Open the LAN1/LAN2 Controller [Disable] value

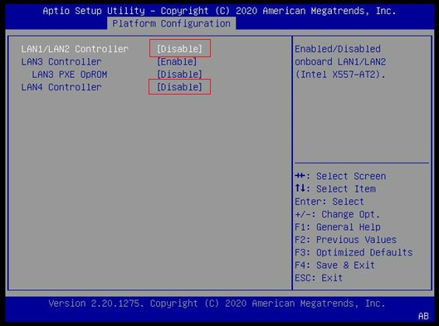(179, 49)
